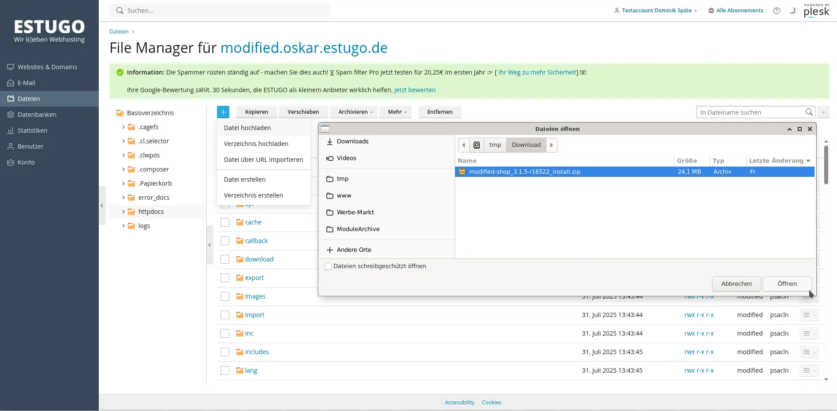Click the Jetzt bewerten link
This screenshot has width=837, height=411.
[415, 90]
